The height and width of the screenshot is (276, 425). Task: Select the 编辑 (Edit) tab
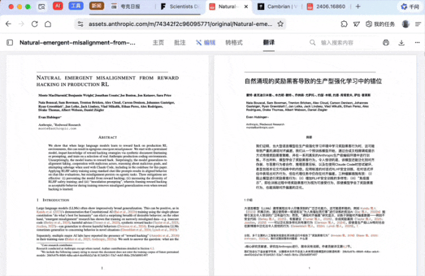(x=207, y=42)
